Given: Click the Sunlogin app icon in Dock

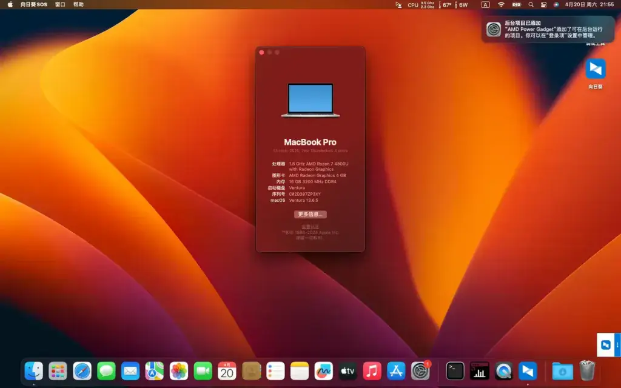Looking at the screenshot, I should pos(528,371).
